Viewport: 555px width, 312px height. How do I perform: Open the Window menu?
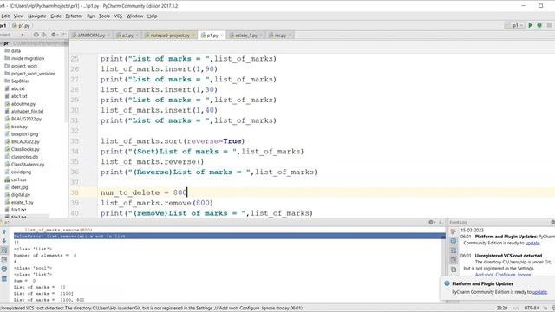pos(135,16)
